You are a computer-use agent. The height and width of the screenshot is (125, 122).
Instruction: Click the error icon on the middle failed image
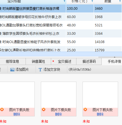(x=44, y=109)
